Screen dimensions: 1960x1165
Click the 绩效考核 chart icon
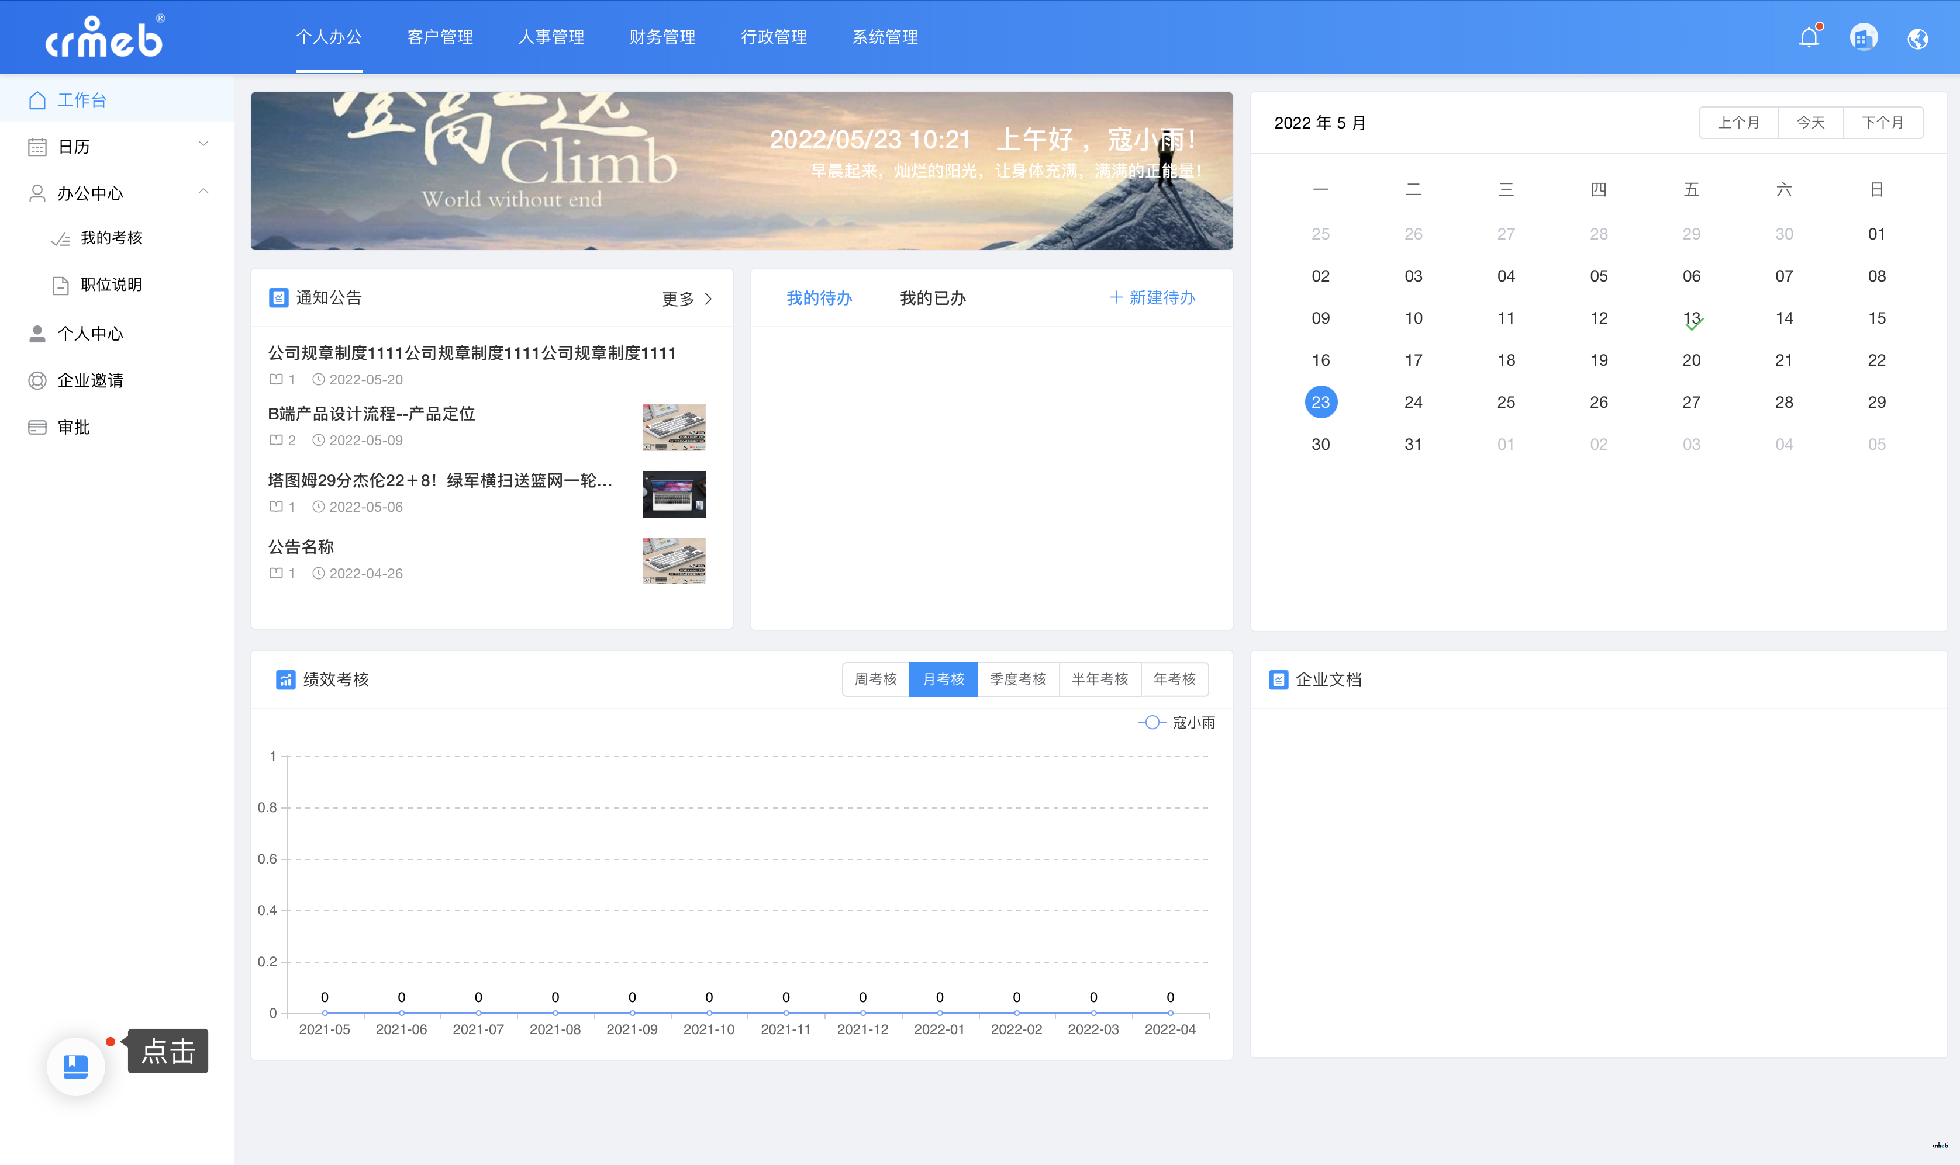pyautogui.click(x=285, y=679)
